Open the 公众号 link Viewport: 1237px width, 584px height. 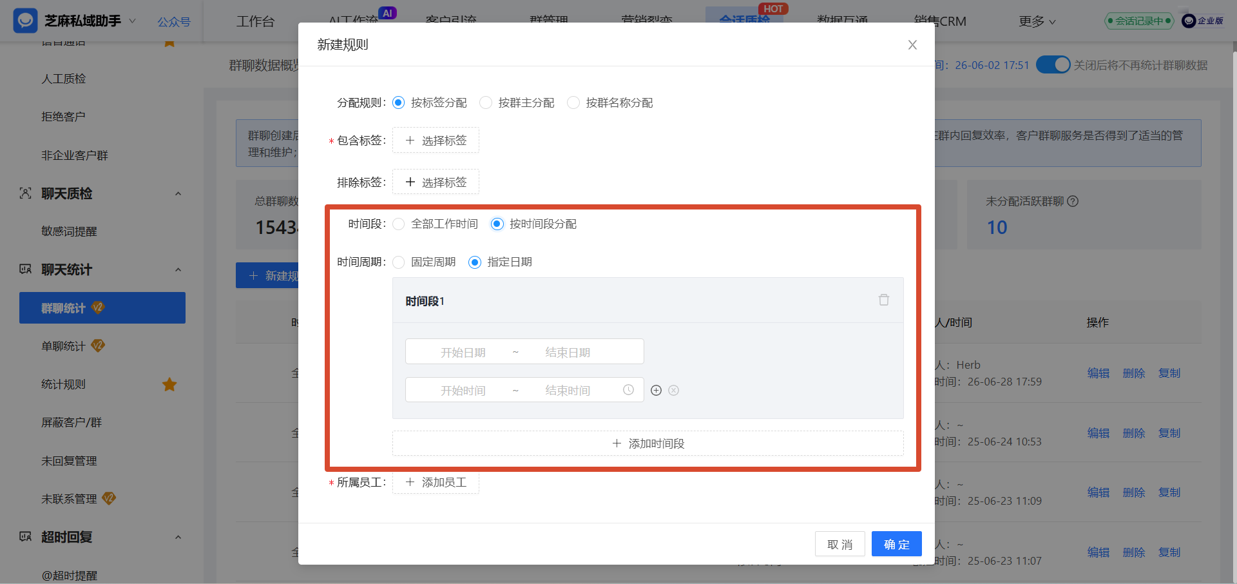pyautogui.click(x=174, y=22)
